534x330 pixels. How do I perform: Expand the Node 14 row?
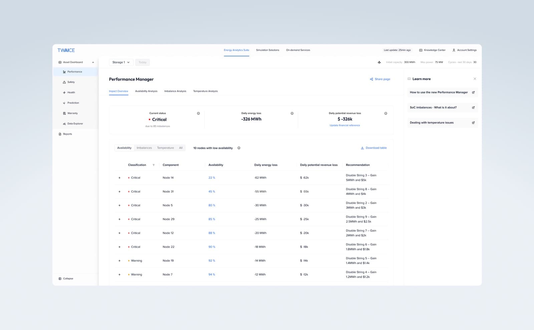point(119,178)
